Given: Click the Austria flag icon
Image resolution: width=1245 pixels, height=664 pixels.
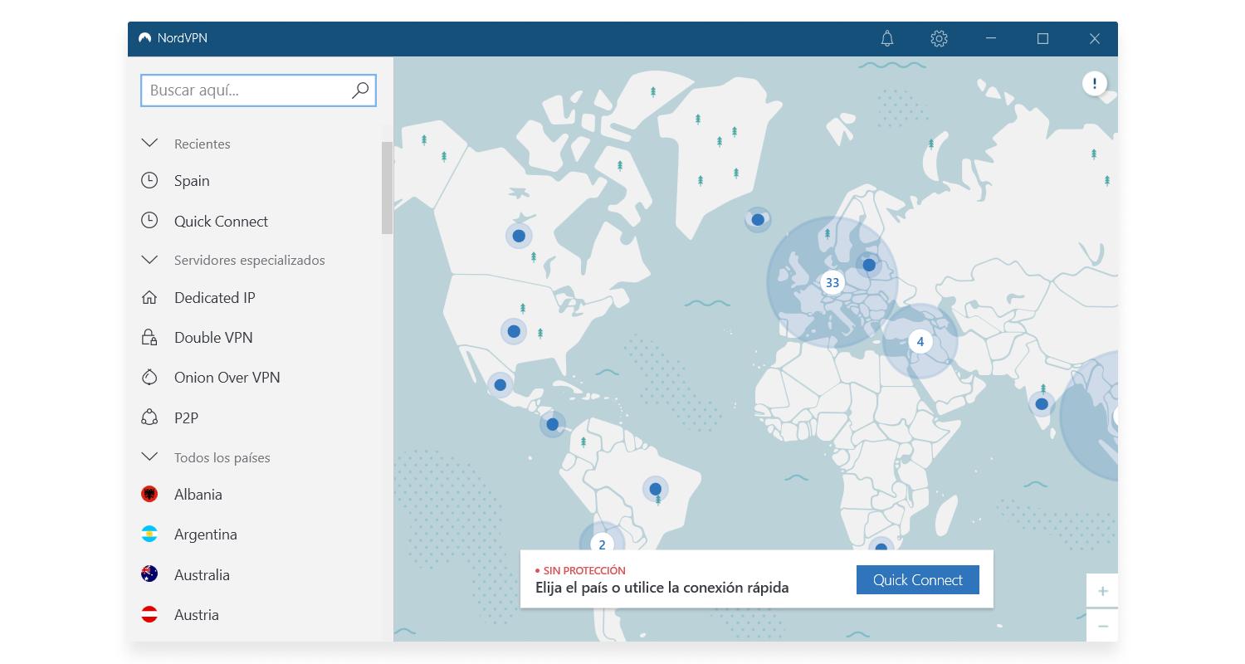Looking at the screenshot, I should [x=149, y=614].
